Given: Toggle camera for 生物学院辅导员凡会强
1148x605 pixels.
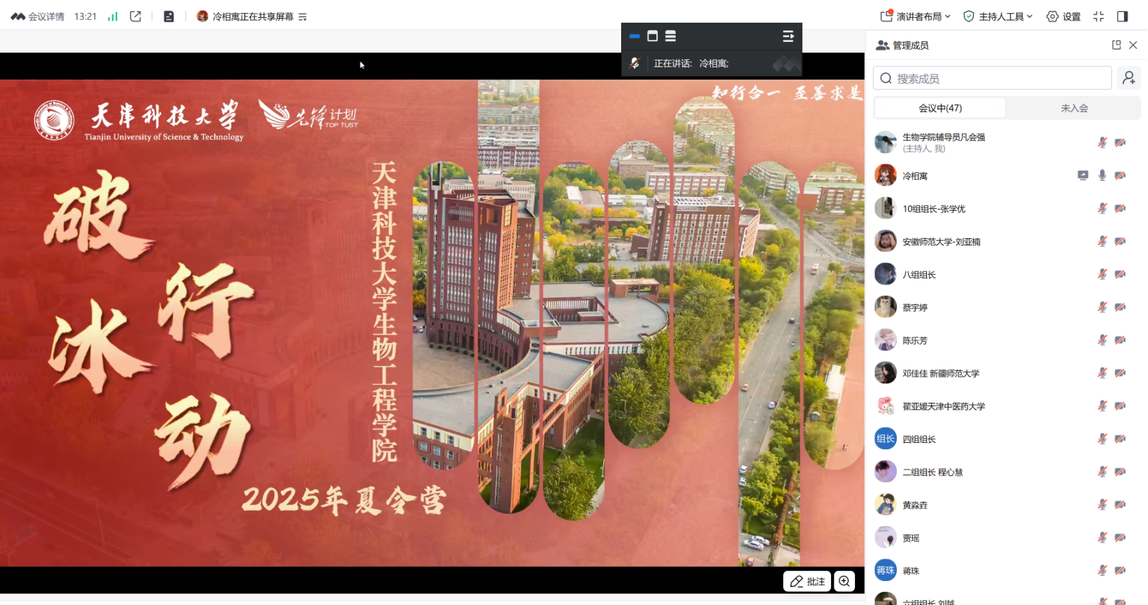Looking at the screenshot, I should [1120, 142].
